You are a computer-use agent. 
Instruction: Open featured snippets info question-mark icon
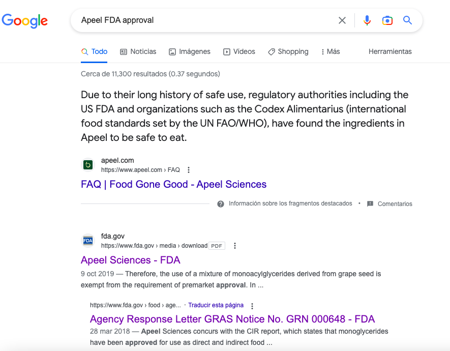point(220,204)
